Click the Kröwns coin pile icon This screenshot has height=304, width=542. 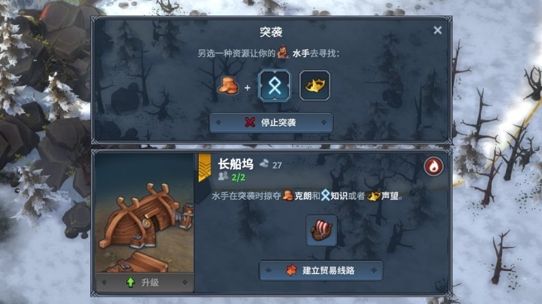[228, 86]
